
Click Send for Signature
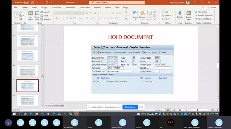[x=204, y=15]
